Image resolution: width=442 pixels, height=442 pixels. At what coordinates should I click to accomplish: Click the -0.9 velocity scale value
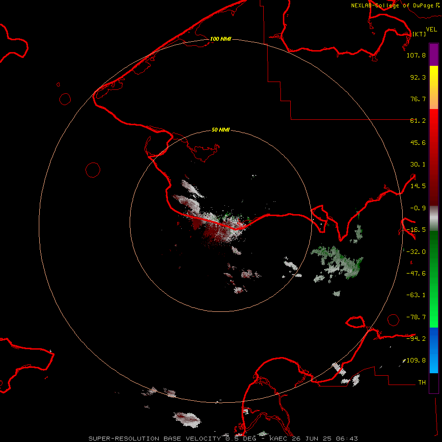(418, 208)
